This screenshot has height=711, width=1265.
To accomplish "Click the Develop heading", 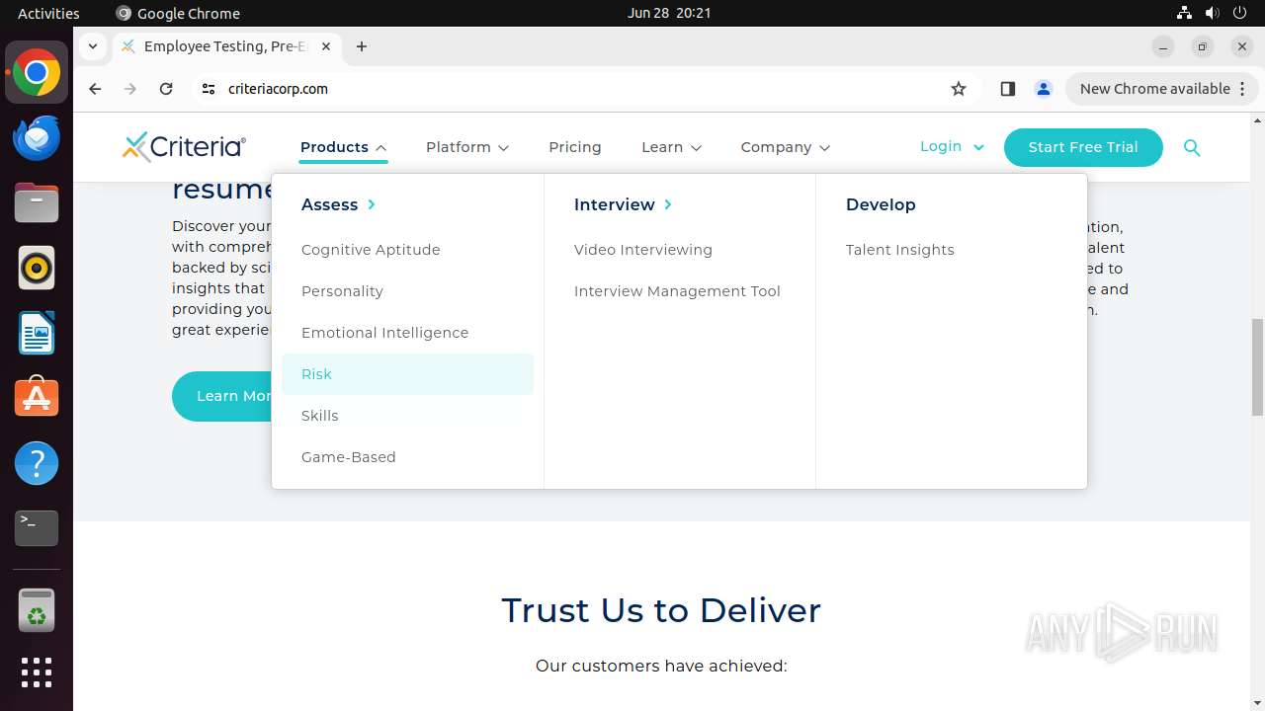I will 881,204.
